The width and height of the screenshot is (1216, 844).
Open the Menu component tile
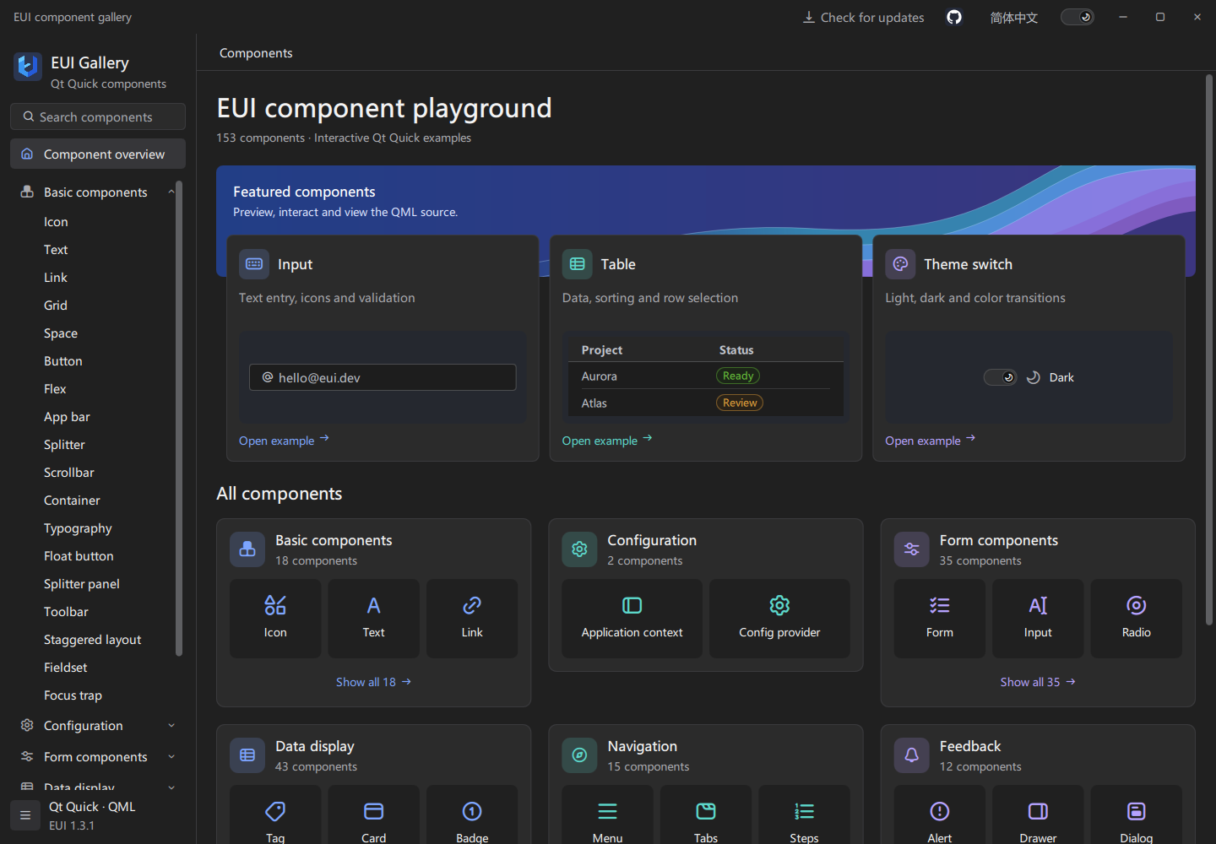(607, 815)
